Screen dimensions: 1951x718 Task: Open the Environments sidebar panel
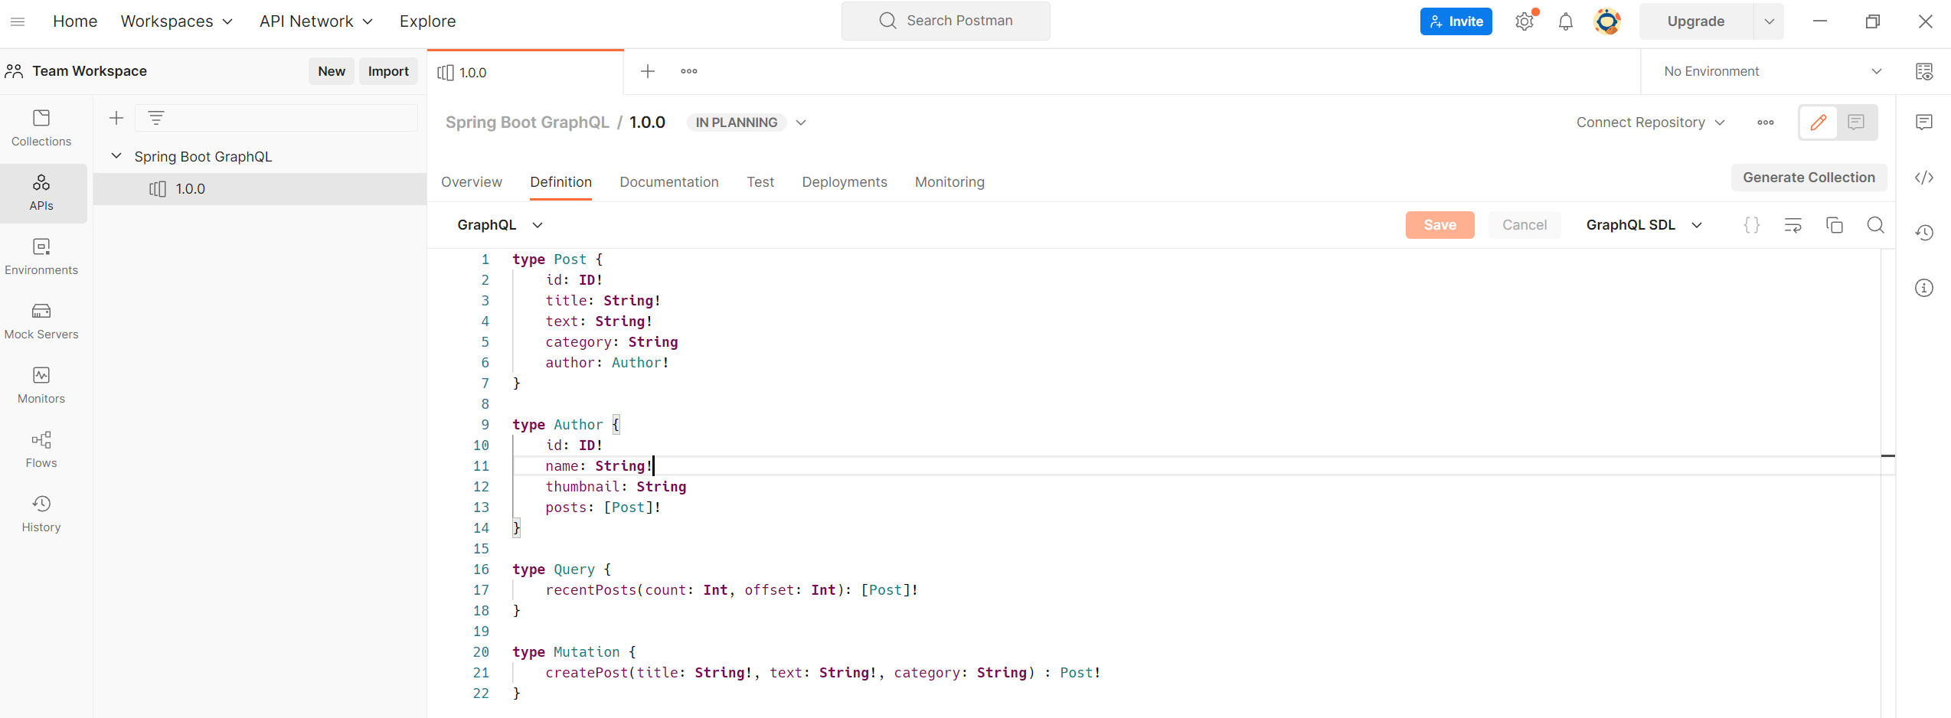(41, 257)
